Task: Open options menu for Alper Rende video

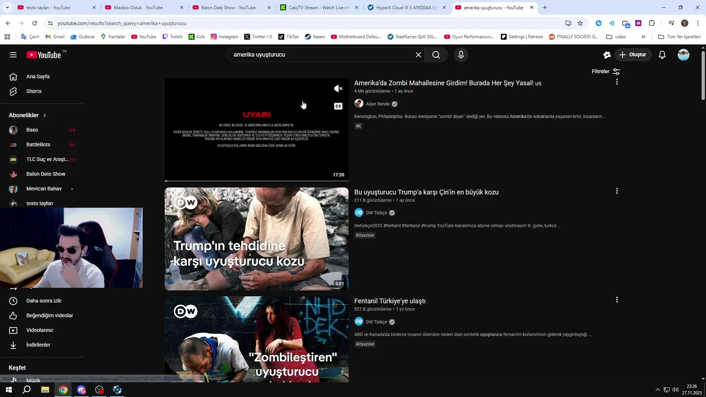Action: 617,82
